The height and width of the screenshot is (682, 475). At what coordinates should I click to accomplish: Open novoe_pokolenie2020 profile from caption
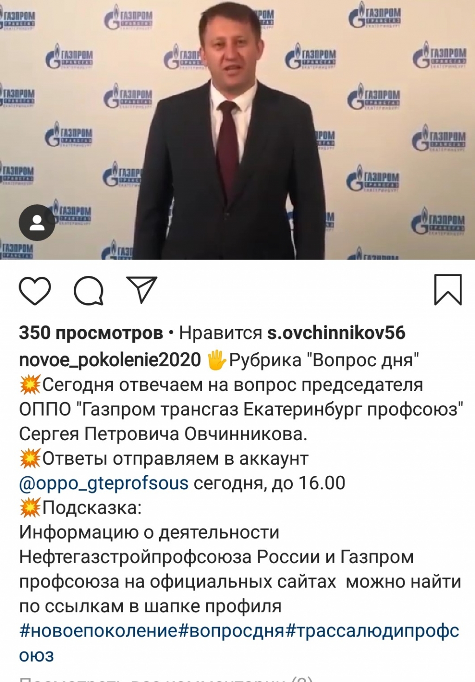[x=110, y=360]
